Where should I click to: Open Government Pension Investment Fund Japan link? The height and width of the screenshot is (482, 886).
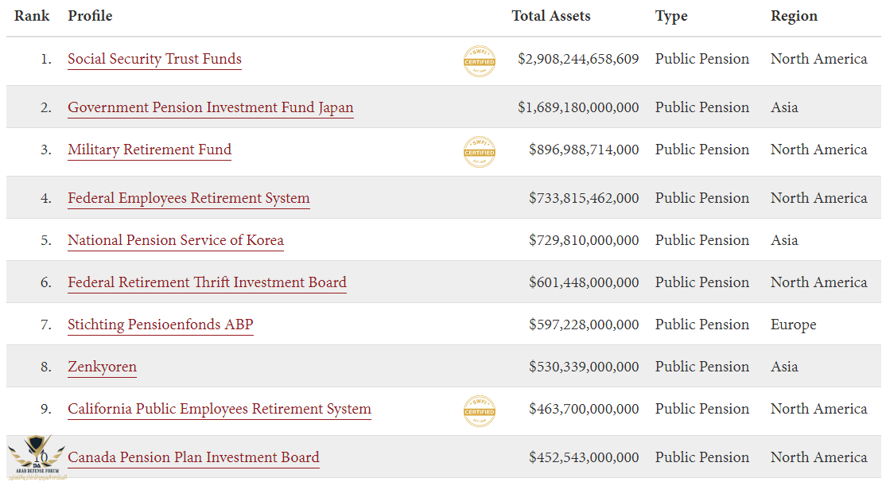210,107
